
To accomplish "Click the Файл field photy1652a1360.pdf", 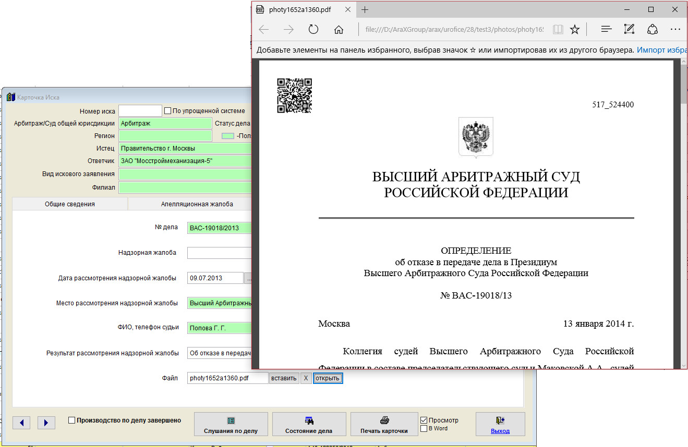I will click(228, 378).
